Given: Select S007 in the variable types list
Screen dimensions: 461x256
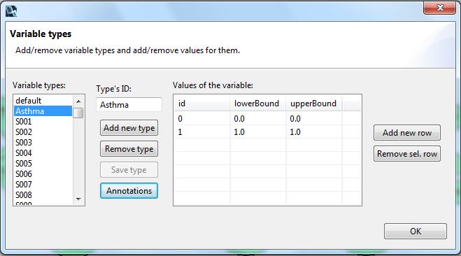Looking at the screenshot, I should [x=43, y=185].
